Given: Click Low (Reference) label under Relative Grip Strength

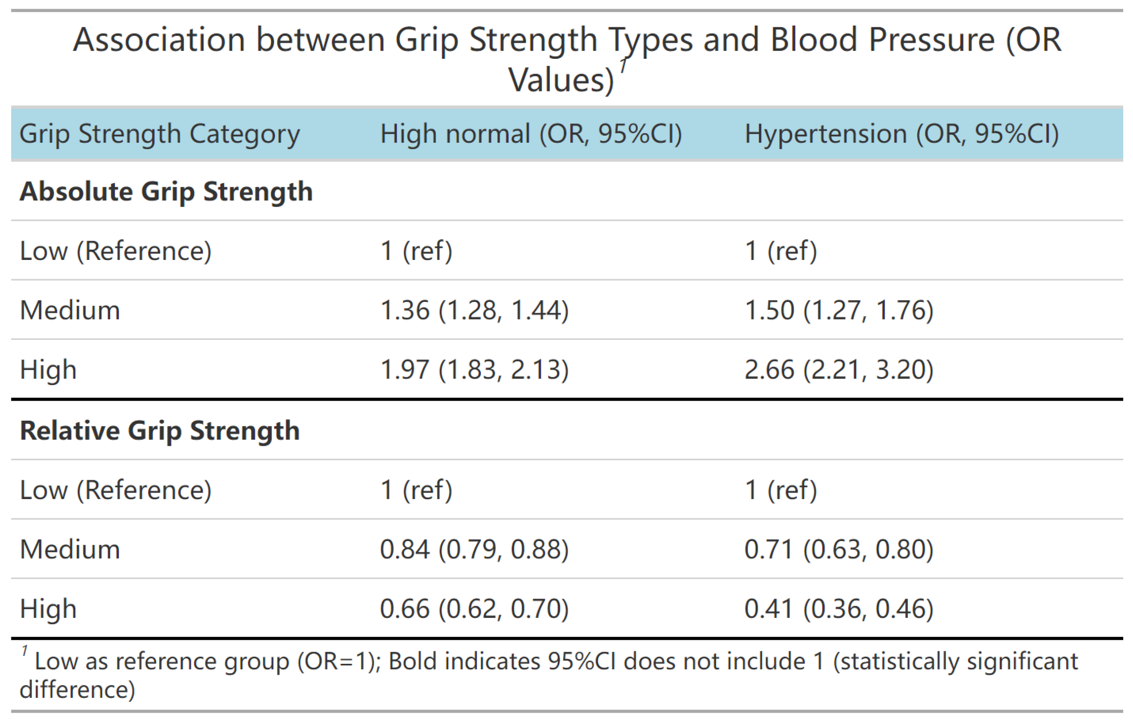Looking at the screenshot, I should [x=115, y=490].
